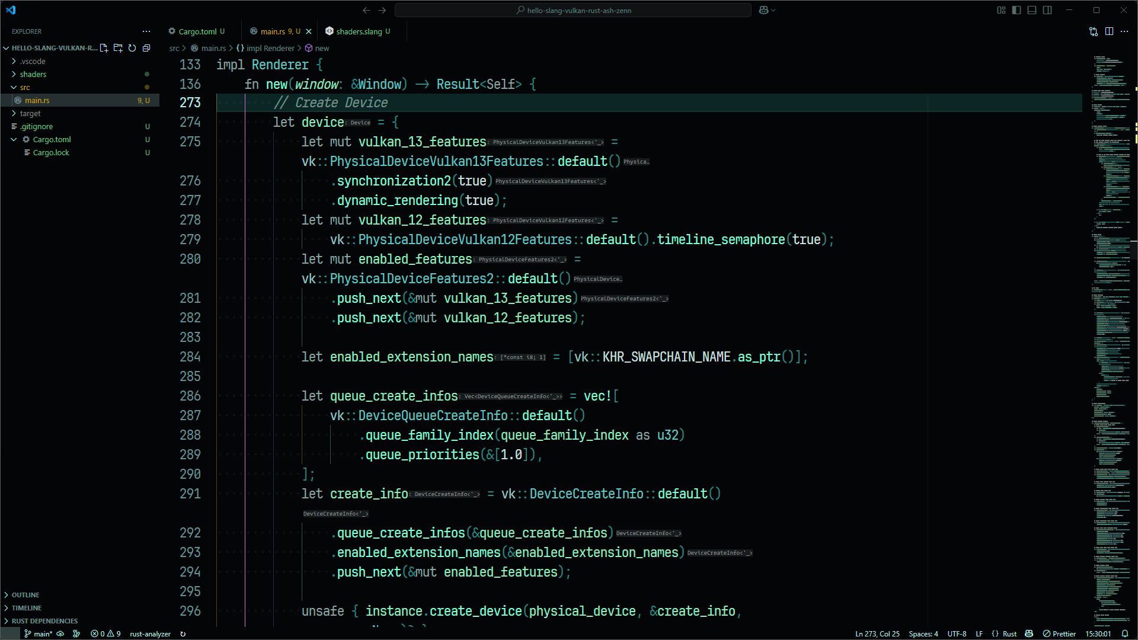Screen dimensions: 1138x640
Task: Switch to the Cargo.toml tab
Action: click(x=197, y=31)
